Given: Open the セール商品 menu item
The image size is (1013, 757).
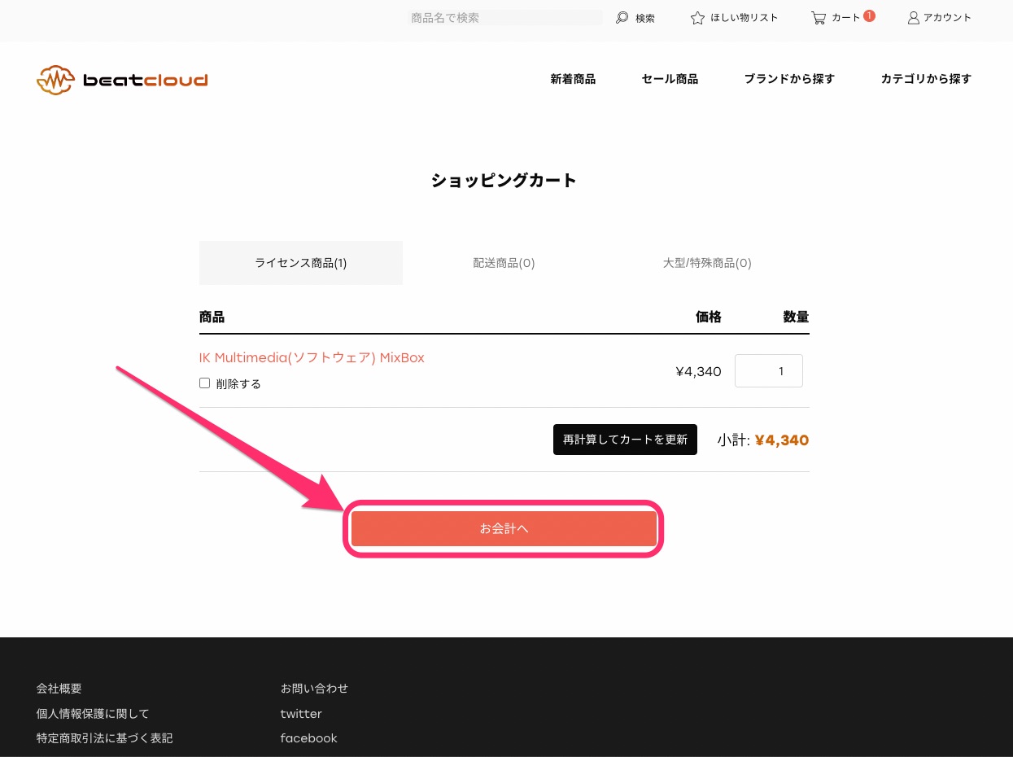Looking at the screenshot, I should 669,79.
